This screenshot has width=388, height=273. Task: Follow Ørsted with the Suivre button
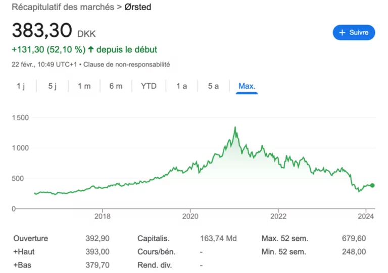click(x=354, y=33)
